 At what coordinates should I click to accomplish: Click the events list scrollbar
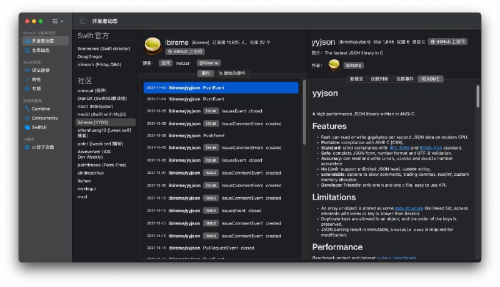304,112
